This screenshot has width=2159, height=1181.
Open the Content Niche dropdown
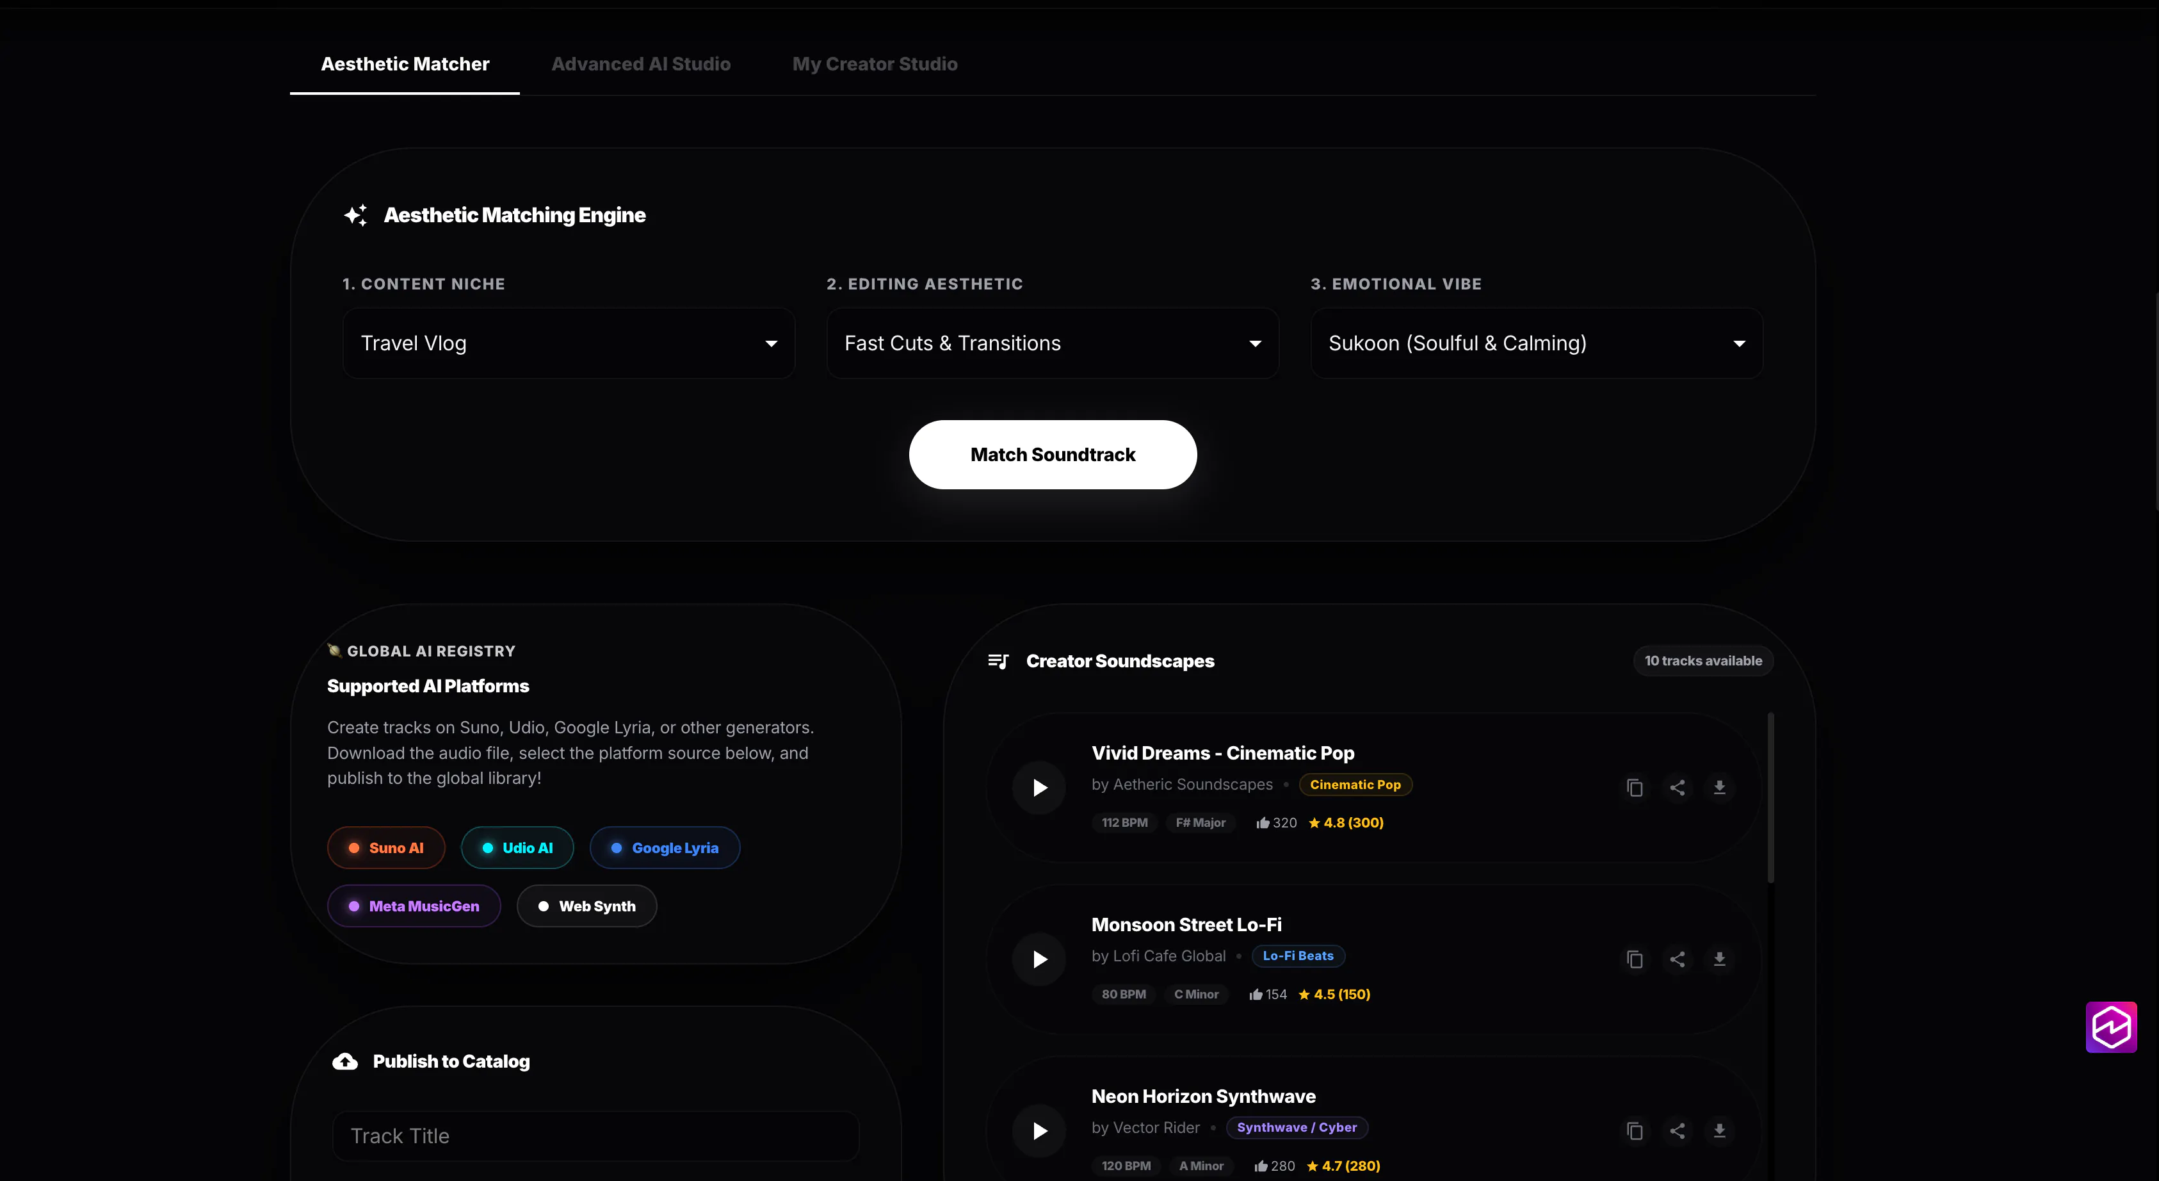pos(569,343)
